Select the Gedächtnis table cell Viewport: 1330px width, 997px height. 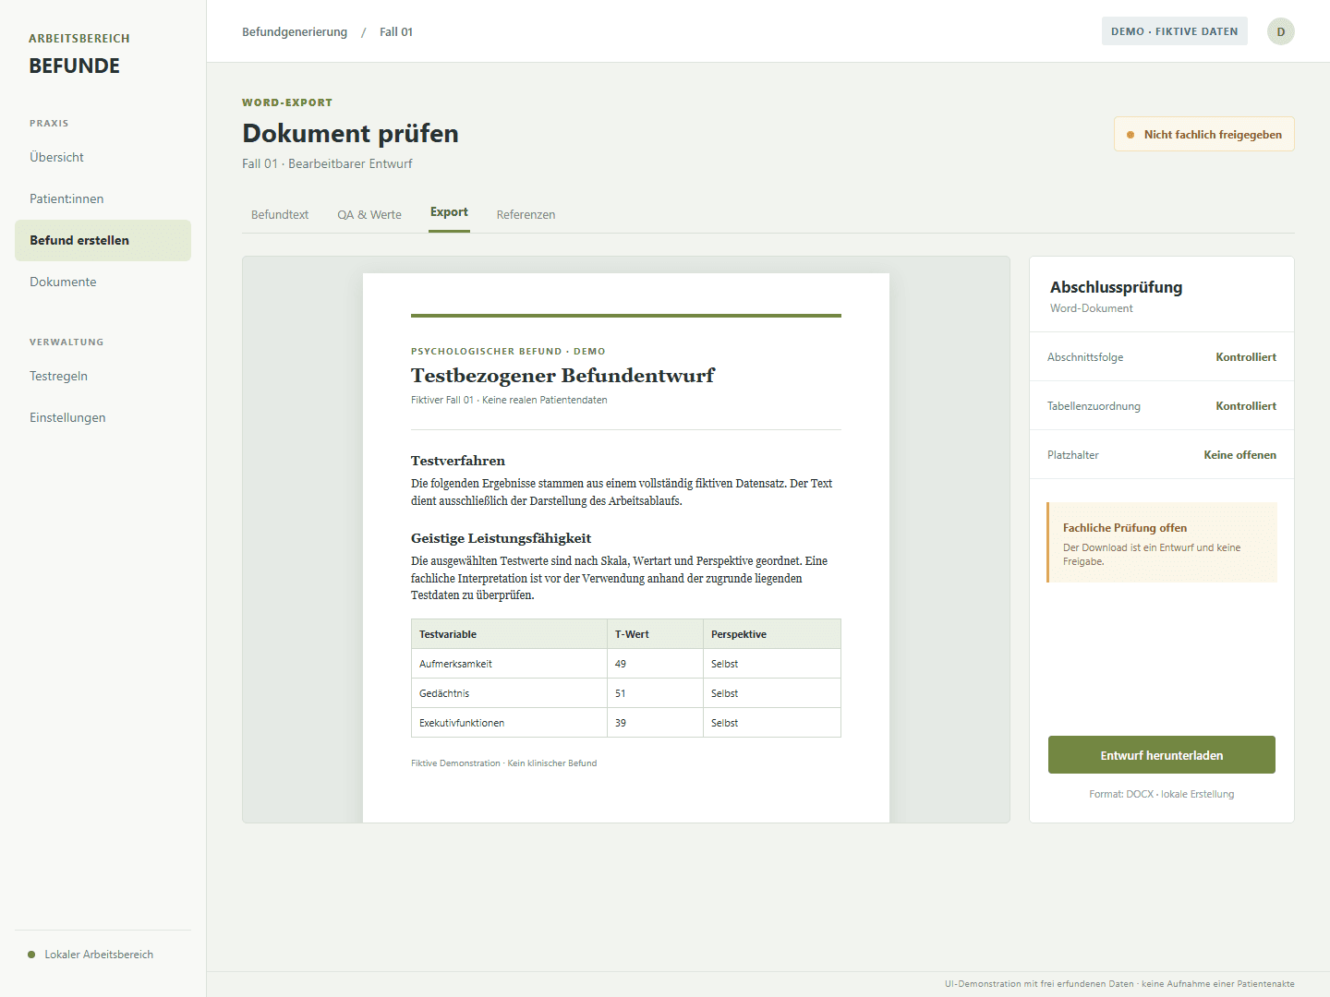point(509,693)
